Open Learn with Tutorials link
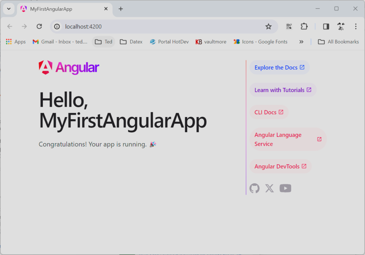The image size is (365, 255). 283,90
